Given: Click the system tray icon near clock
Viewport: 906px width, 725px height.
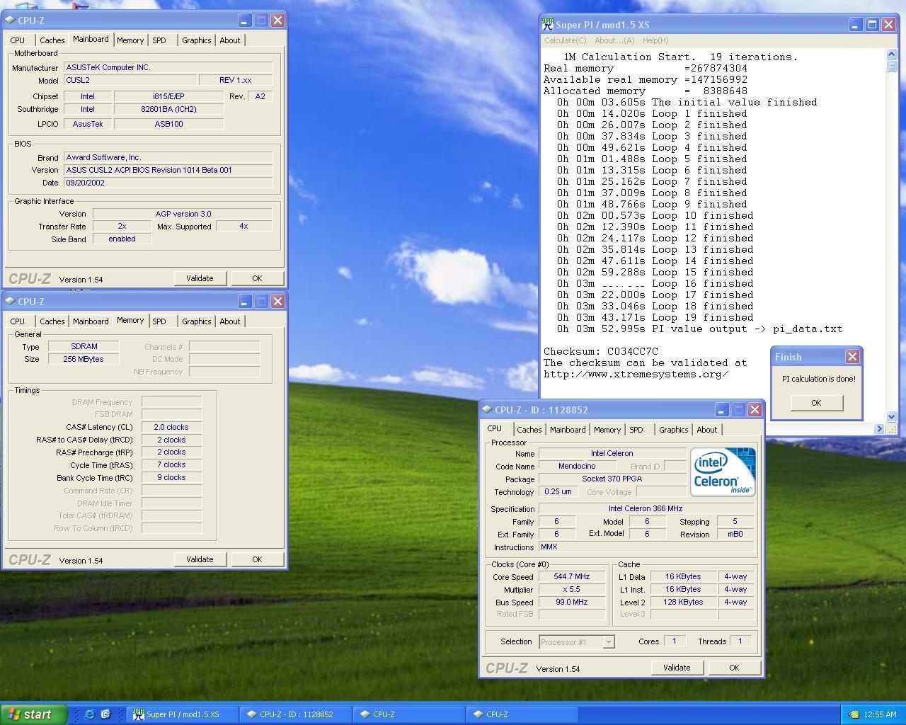Looking at the screenshot, I should pyautogui.click(x=854, y=714).
